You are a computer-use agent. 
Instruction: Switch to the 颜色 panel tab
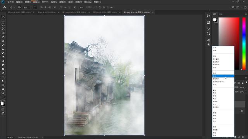pos(215,14)
